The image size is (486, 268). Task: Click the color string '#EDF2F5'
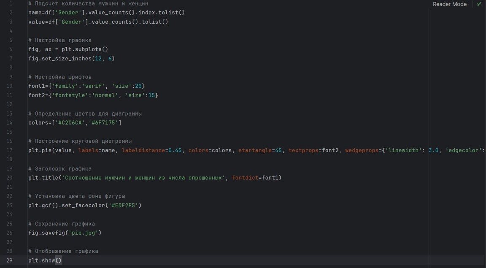(123, 205)
